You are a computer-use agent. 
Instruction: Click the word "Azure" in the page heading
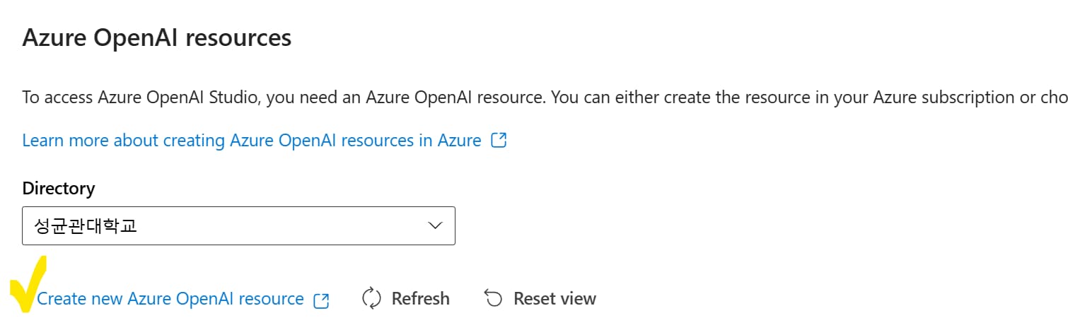tap(50, 38)
